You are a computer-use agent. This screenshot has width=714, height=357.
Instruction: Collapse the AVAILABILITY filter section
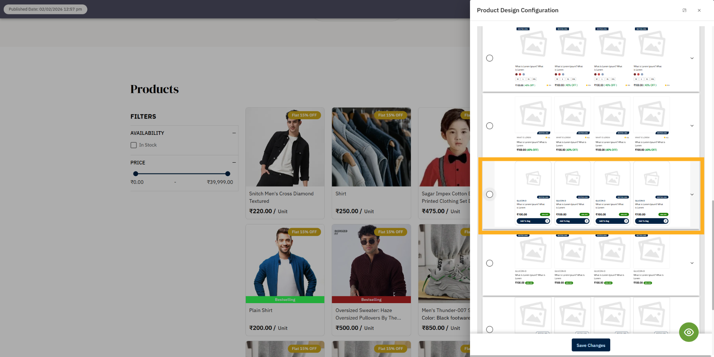234,133
